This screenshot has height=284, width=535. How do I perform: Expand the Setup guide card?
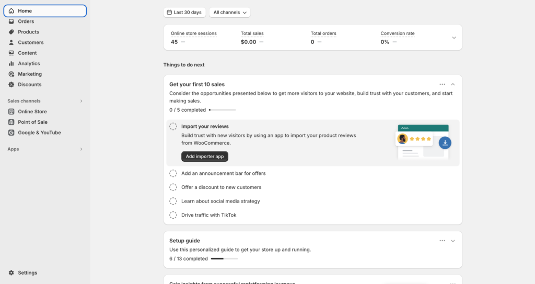click(x=453, y=241)
